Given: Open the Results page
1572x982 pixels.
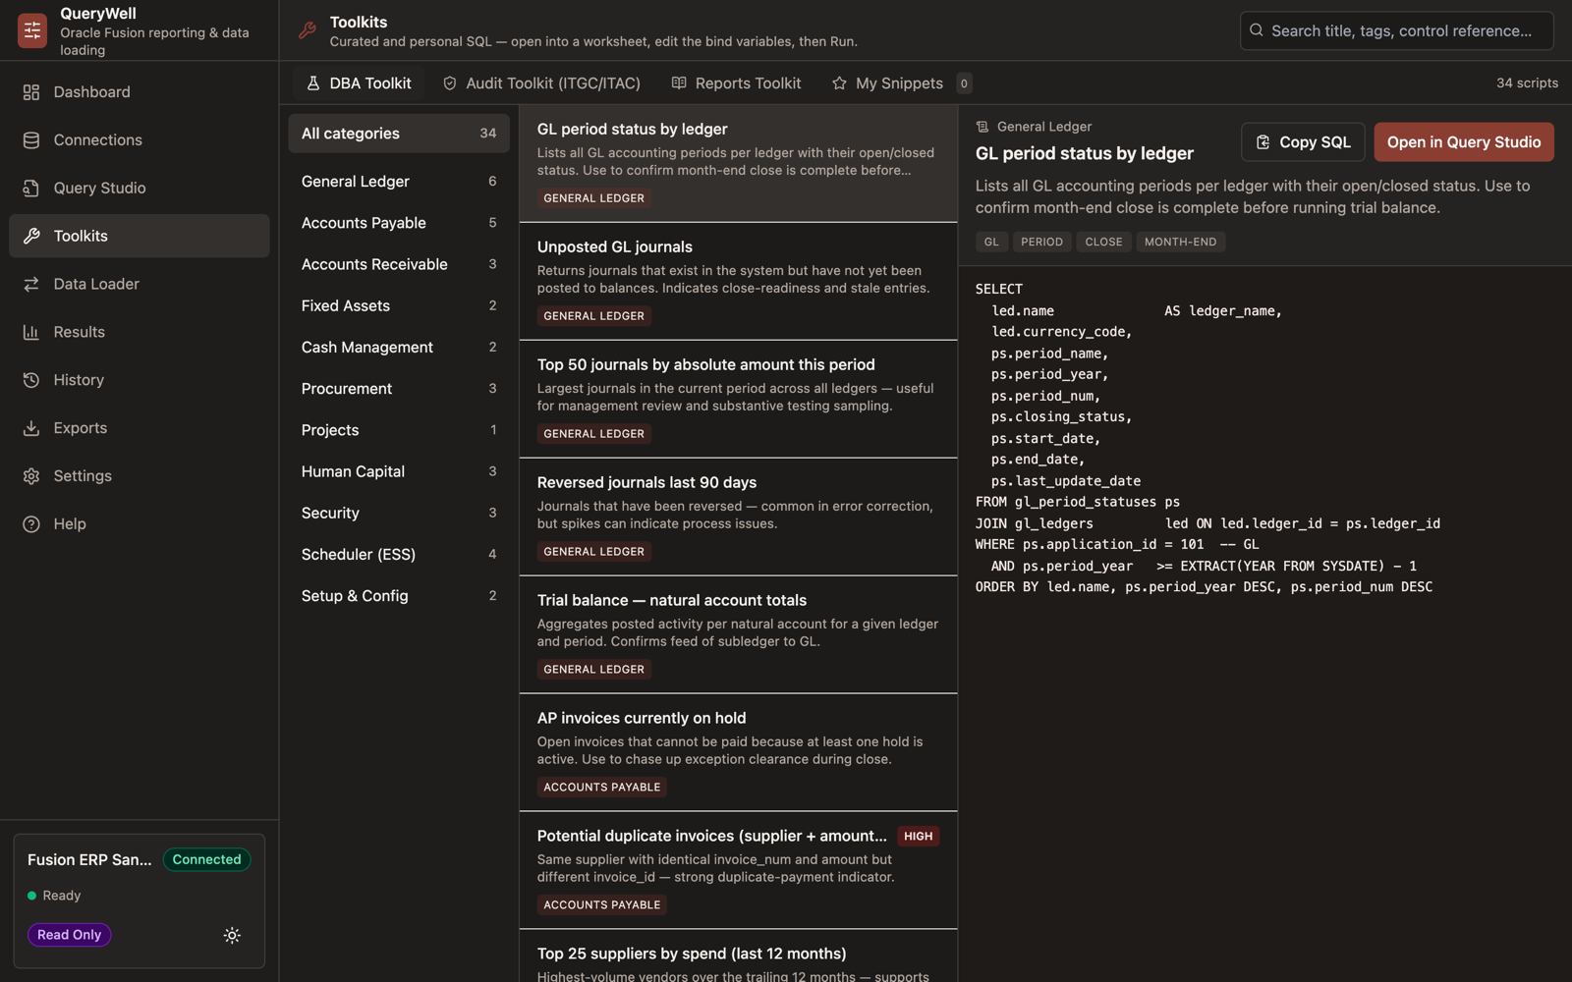Looking at the screenshot, I should (x=140, y=332).
